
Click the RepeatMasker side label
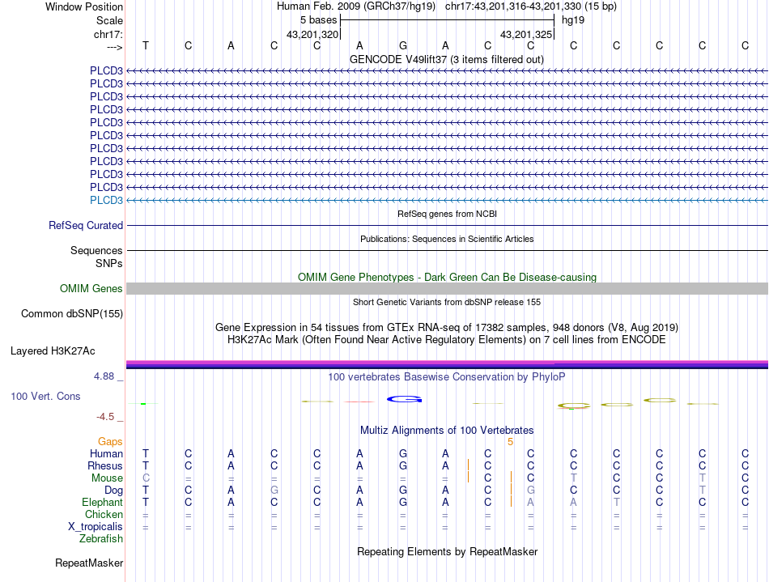click(x=89, y=563)
